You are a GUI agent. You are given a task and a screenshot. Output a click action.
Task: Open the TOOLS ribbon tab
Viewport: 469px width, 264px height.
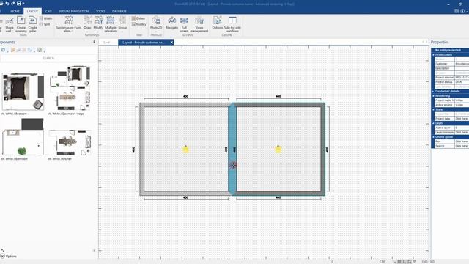tap(100, 12)
